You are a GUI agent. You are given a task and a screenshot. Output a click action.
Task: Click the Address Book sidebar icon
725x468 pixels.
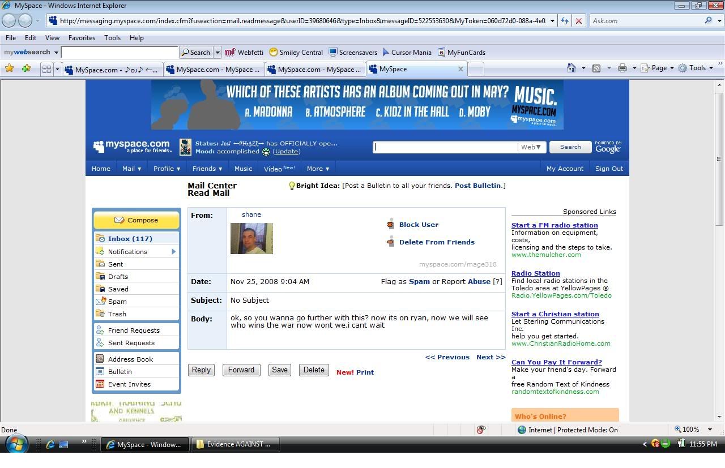[100, 359]
